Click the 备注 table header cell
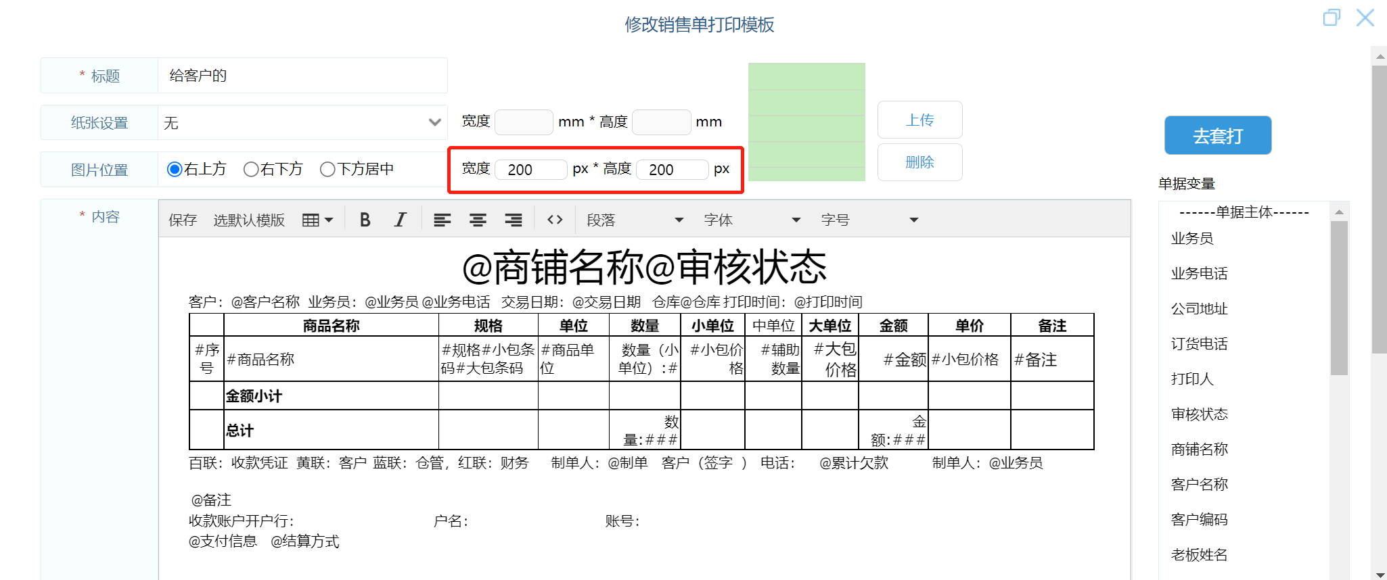The height and width of the screenshot is (580, 1387). click(1052, 325)
